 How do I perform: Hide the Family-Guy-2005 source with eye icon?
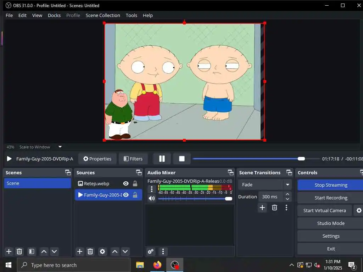(x=126, y=195)
